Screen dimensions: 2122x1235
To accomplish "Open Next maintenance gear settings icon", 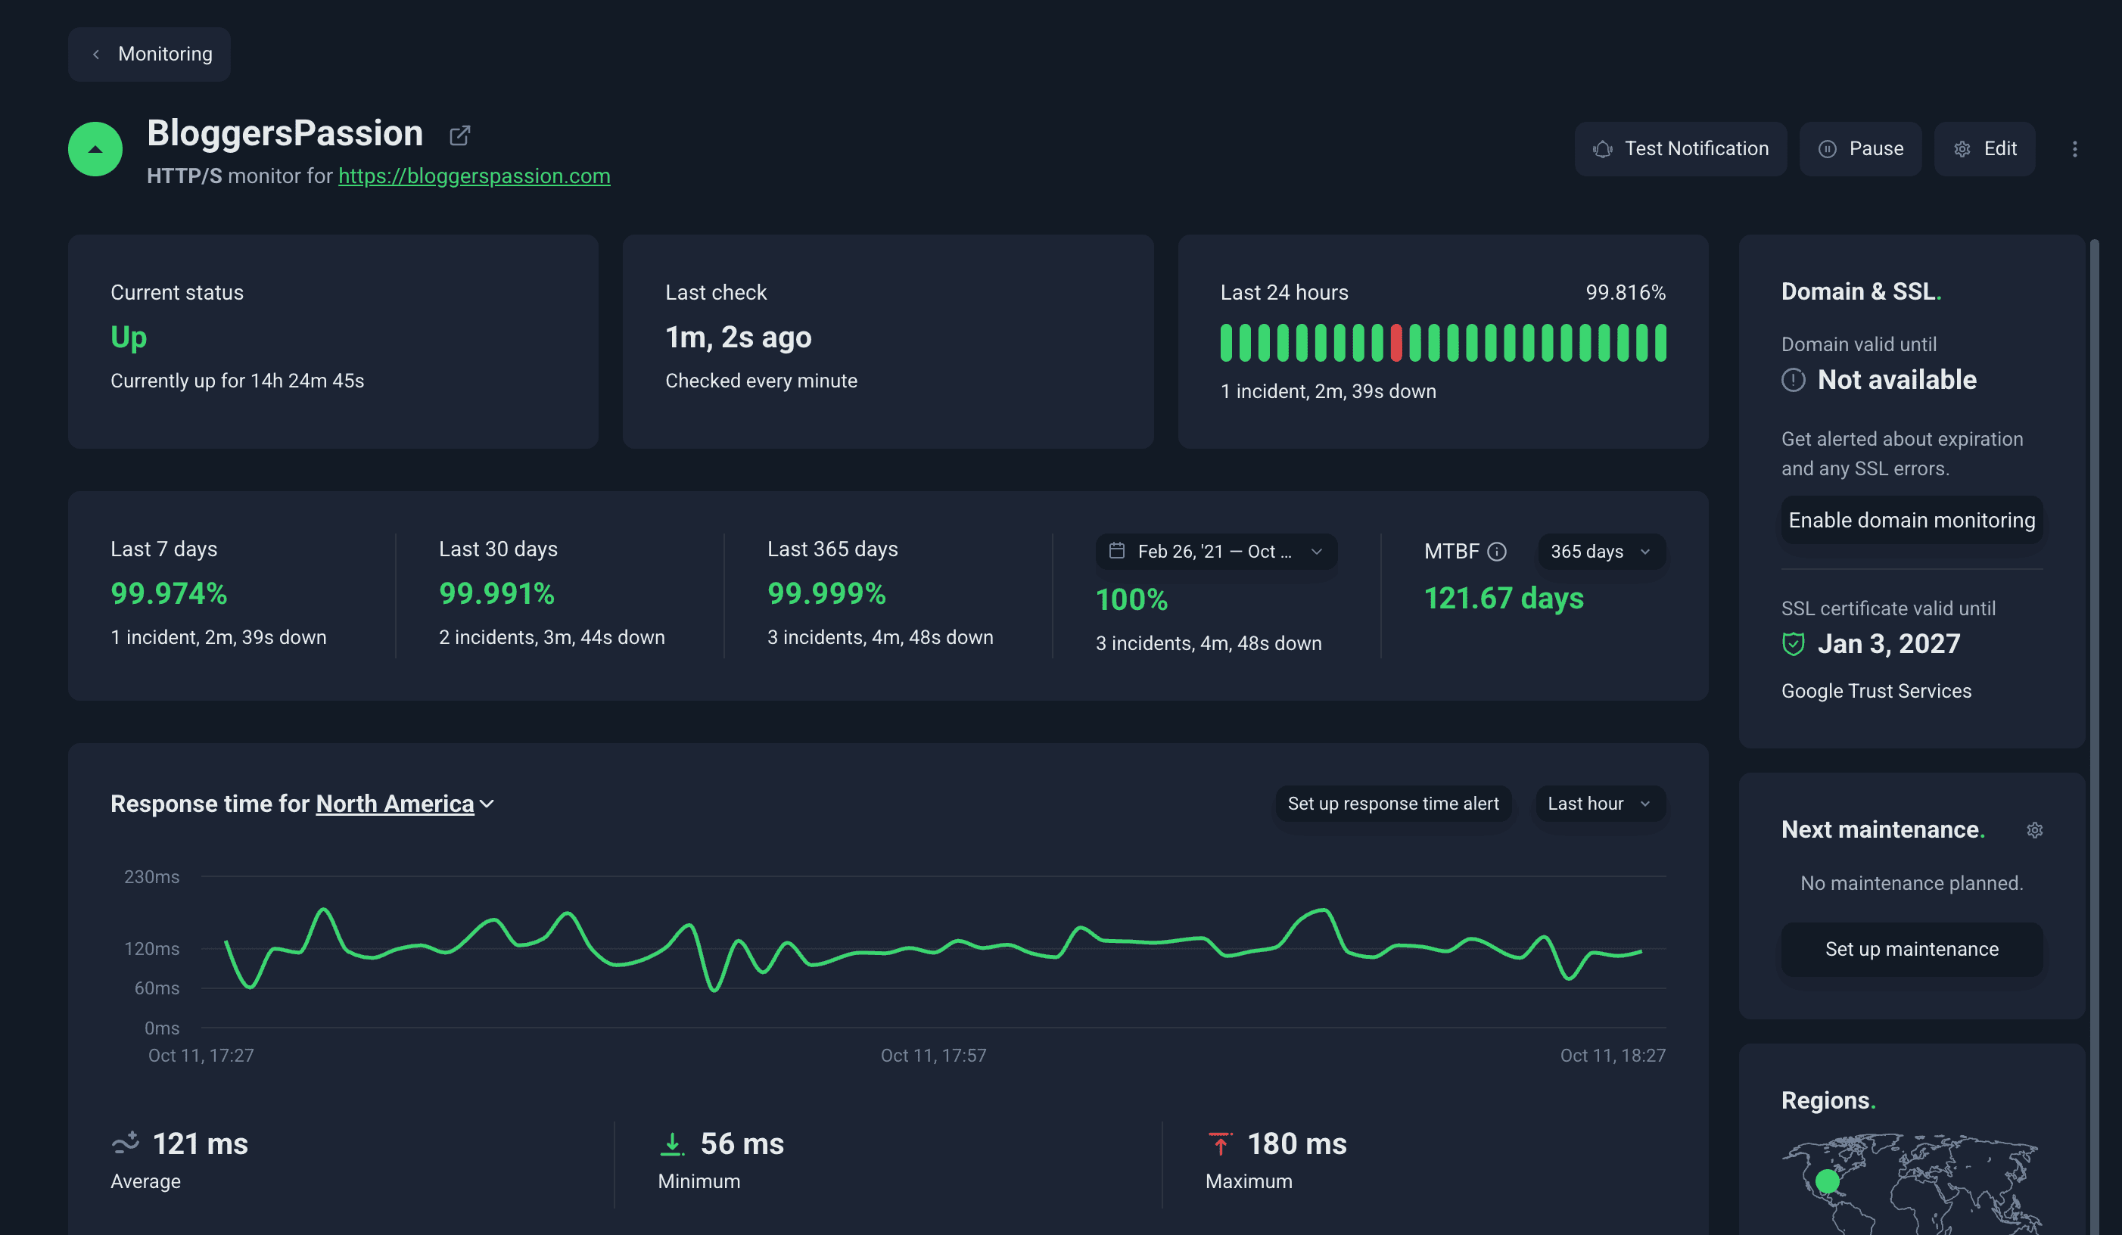I will (2034, 830).
